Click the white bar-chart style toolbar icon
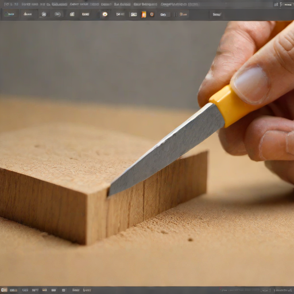The width and height of the screenshot is (294, 294). point(72,14)
